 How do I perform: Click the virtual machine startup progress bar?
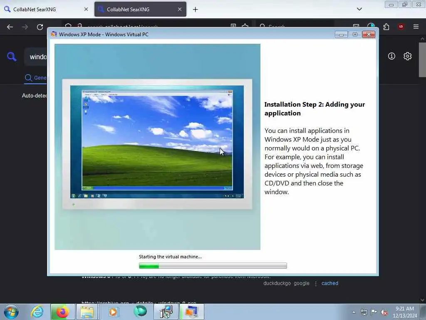[x=213, y=265]
